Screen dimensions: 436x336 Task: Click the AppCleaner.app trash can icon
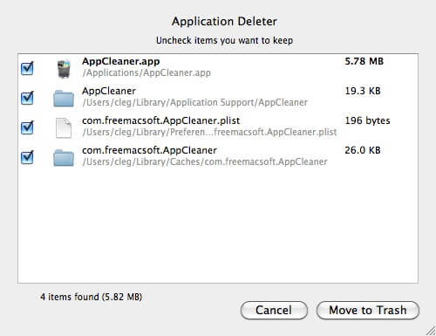tap(64, 69)
